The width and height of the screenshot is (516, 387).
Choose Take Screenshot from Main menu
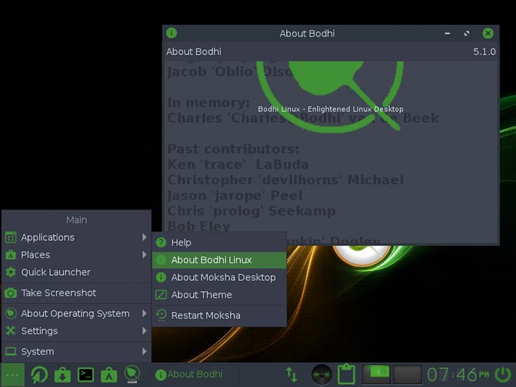click(77, 293)
